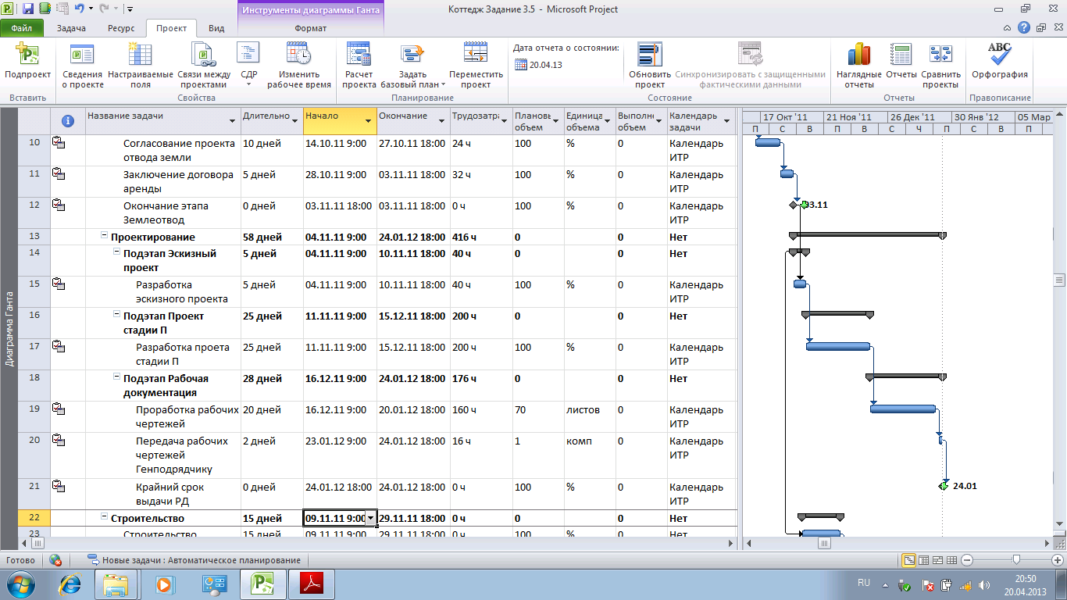Click the indicators column info header
Image resolution: width=1067 pixels, height=600 pixels.
click(68, 121)
